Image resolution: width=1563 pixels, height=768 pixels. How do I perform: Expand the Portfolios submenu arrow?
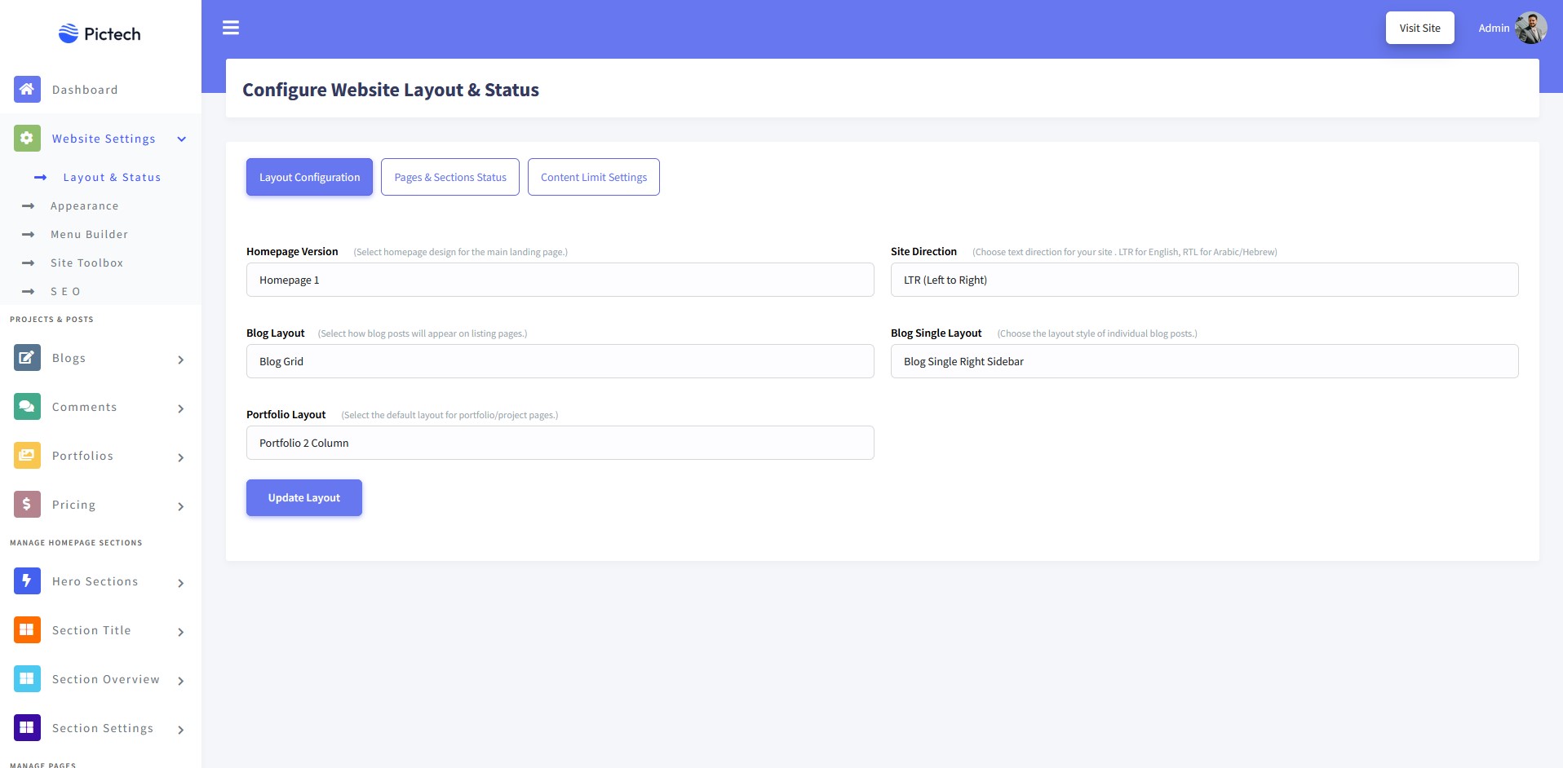pos(181,457)
